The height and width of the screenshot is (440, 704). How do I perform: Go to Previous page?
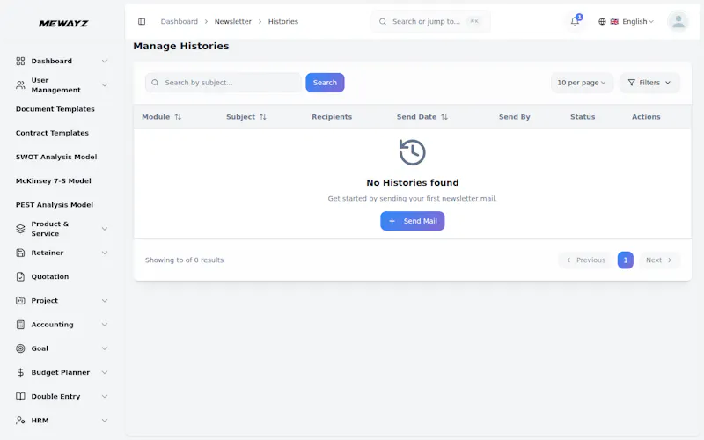pos(586,260)
